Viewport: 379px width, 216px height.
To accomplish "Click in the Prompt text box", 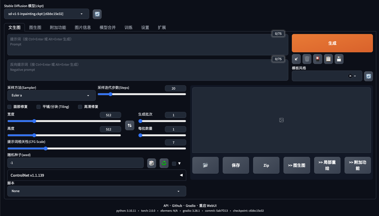I will click(148, 45).
